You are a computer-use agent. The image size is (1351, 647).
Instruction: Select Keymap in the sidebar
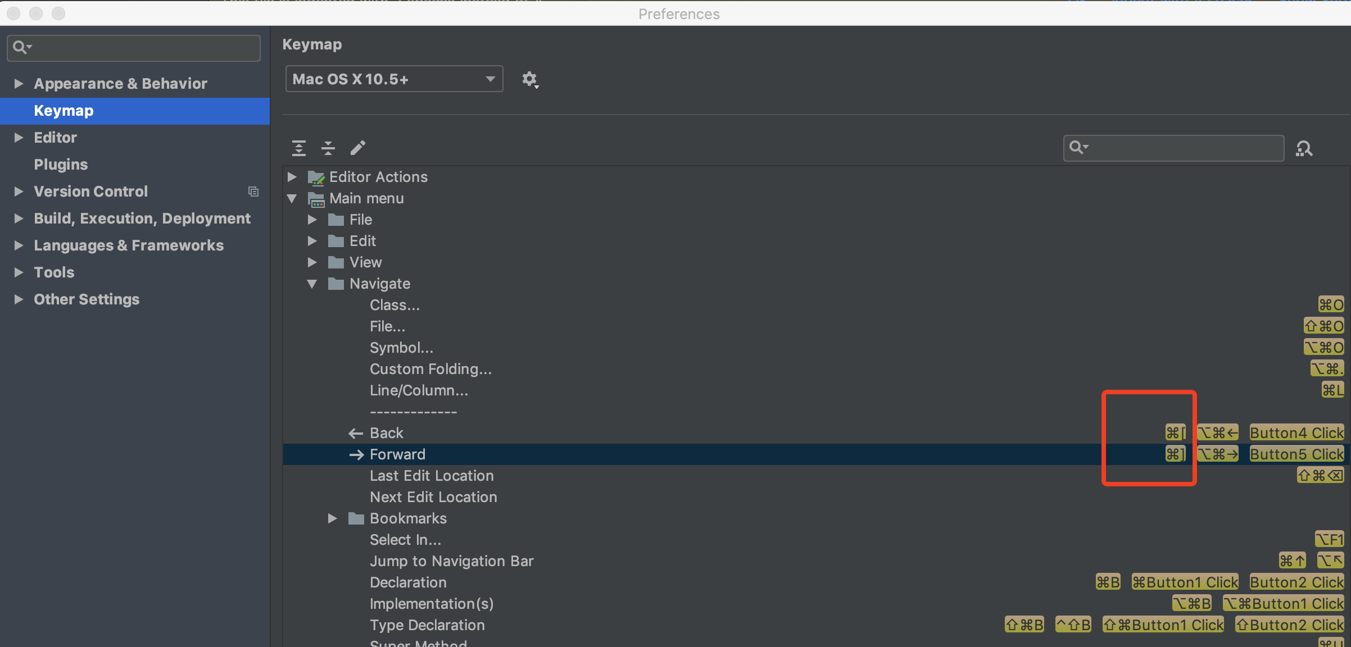point(63,110)
